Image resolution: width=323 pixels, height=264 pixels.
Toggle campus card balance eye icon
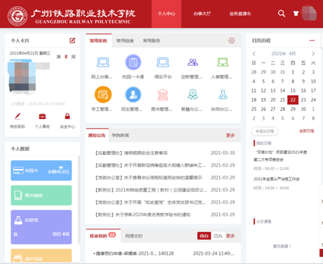click(61, 168)
